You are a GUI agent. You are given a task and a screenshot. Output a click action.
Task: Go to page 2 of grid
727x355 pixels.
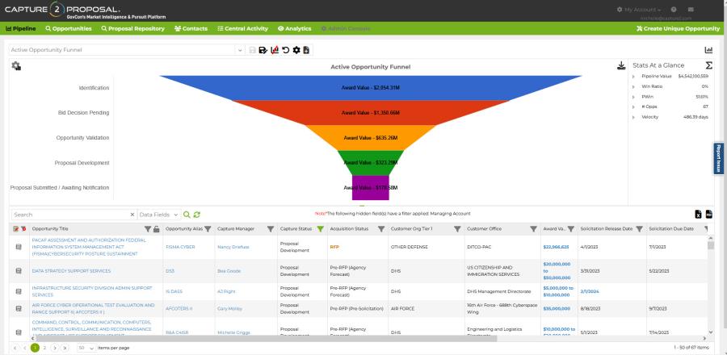(x=44, y=348)
